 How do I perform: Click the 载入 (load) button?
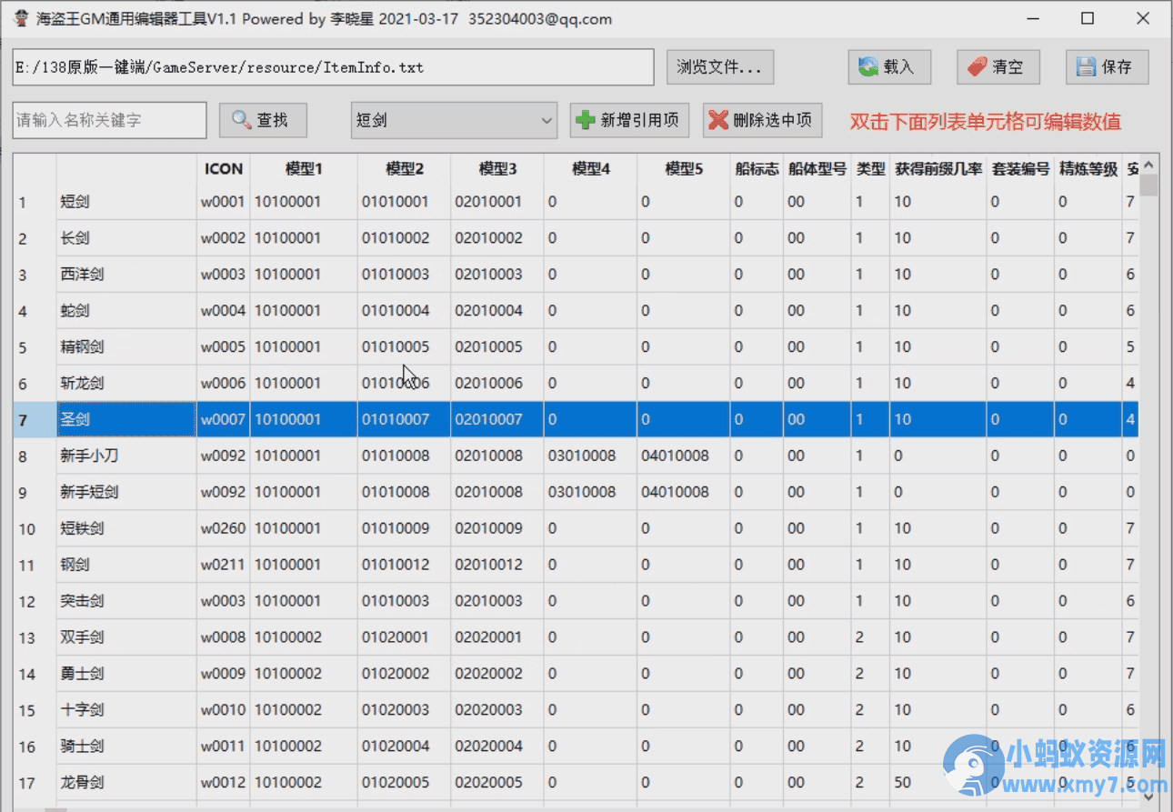tap(889, 66)
